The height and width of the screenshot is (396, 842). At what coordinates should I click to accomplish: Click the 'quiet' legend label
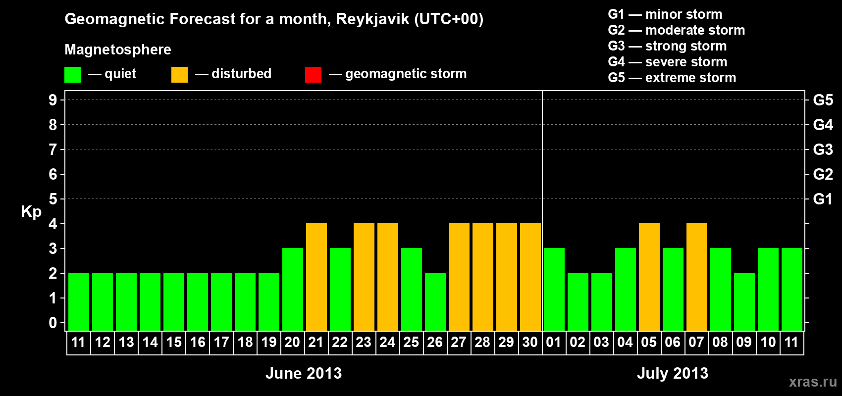(120, 74)
